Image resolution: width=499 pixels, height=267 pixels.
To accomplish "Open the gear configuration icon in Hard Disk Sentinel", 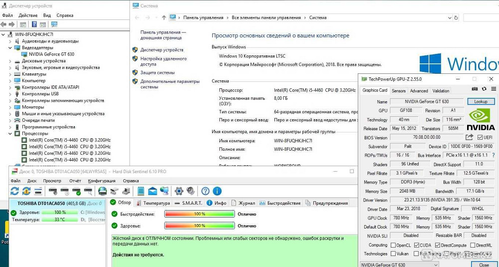I will [x=179, y=191].
